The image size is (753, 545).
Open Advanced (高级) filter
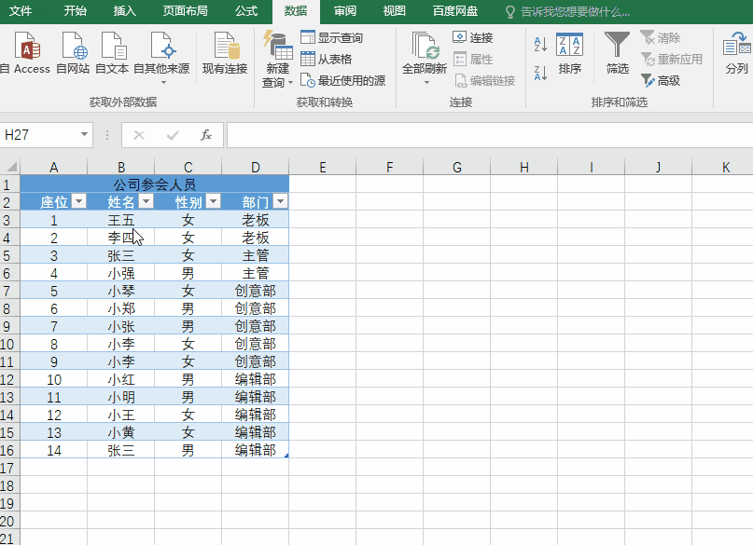pos(661,80)
